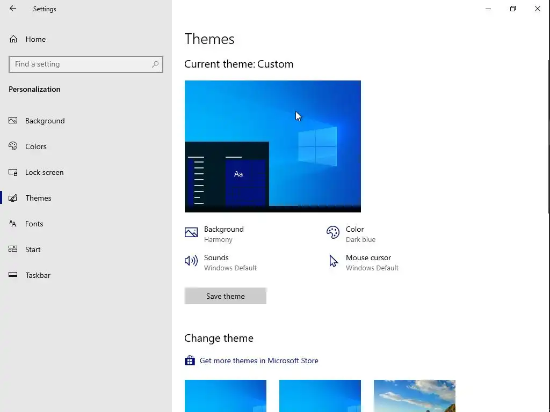Viewport: 550px width, 412px height.
Task: Open the Lock screen settings label
Action: tap(44, 172)
